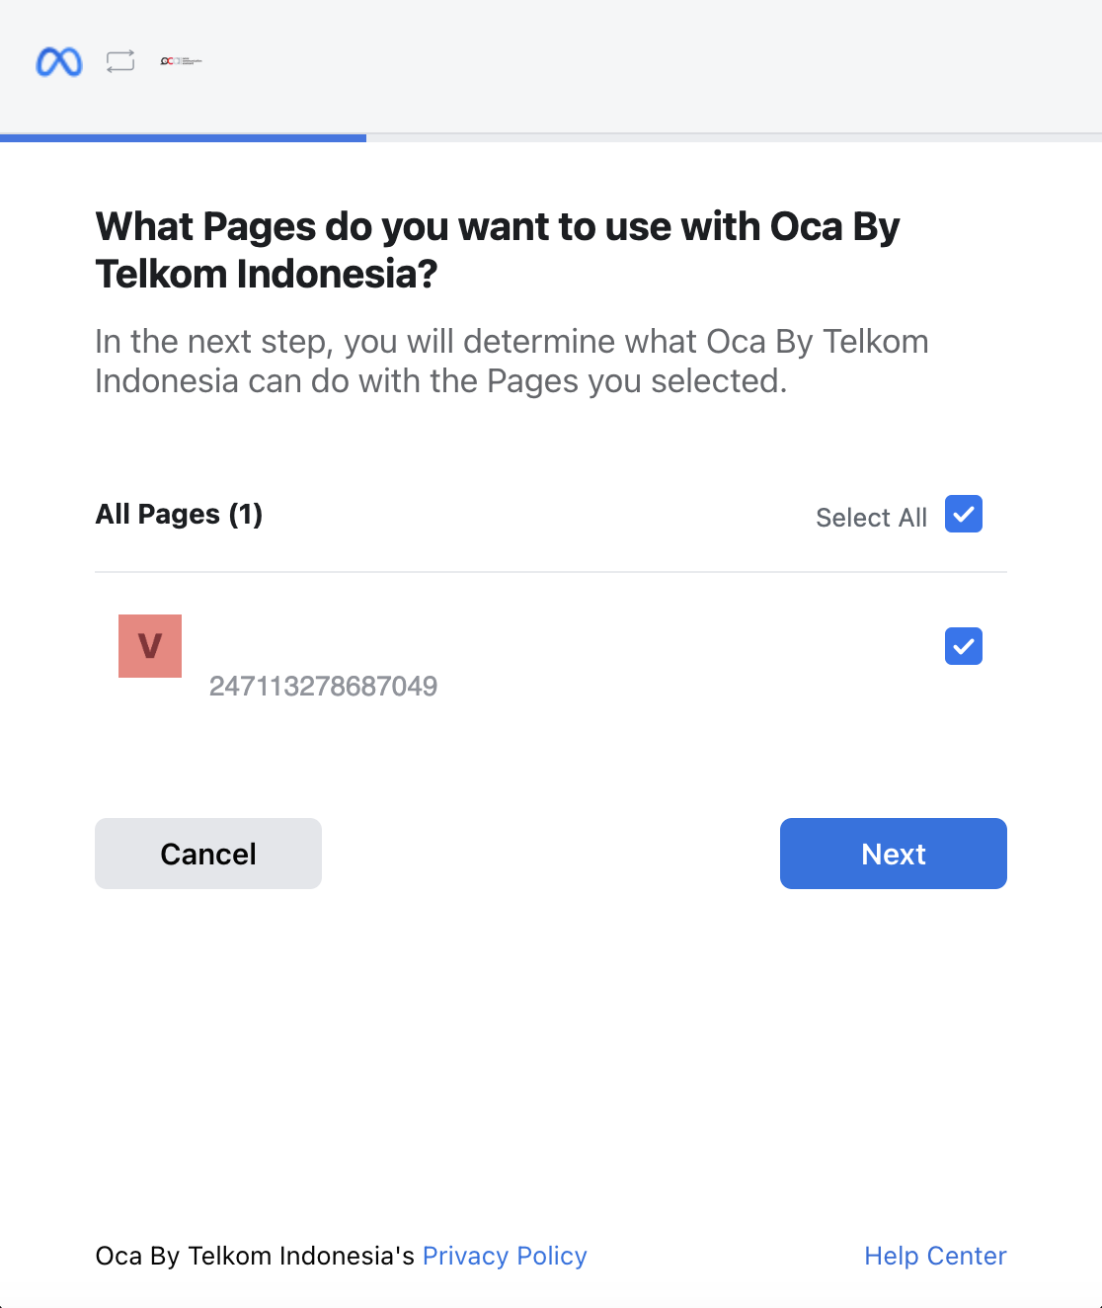This screenshot has width=1102, height=1308.
Task: Click the "All Pages (1)" heading
Action: tap(179, 515)
